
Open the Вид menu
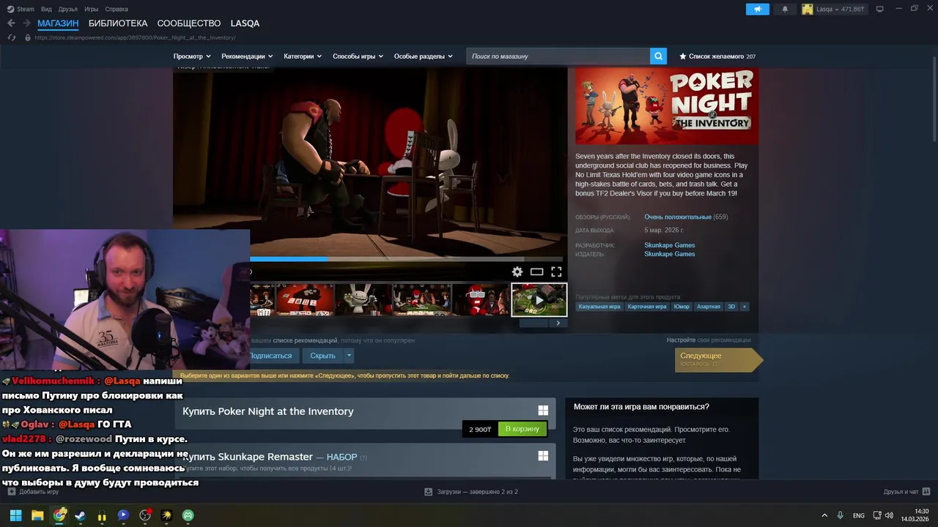tap(46, 9)
